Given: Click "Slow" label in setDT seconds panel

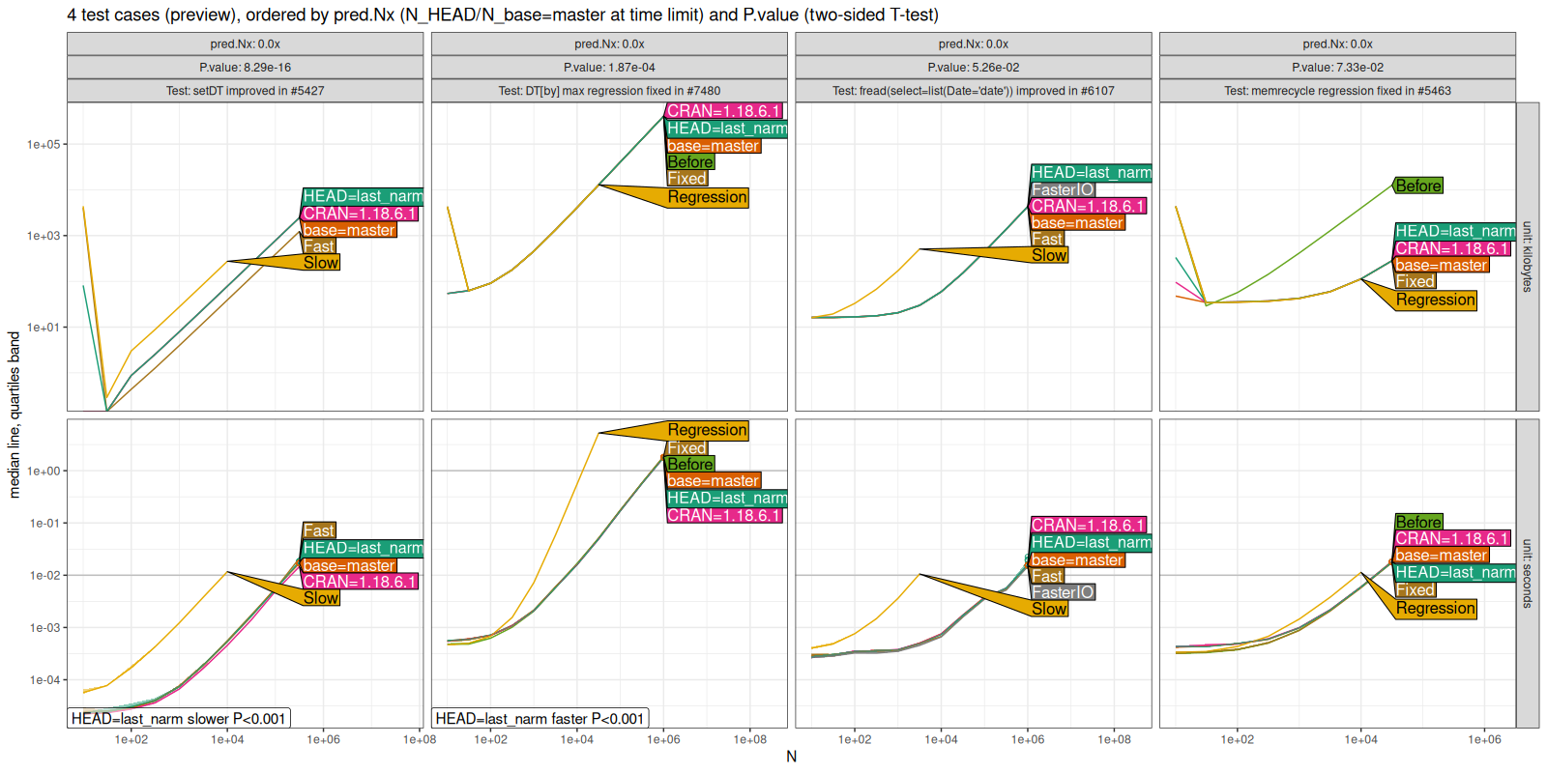Looking at the screenshot, I should [321, 598].
